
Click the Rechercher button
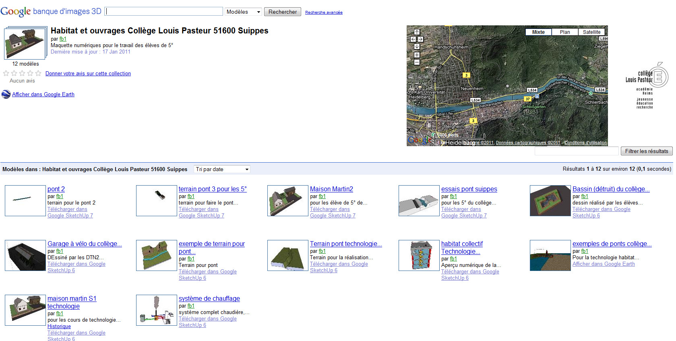tap(283, 12)
